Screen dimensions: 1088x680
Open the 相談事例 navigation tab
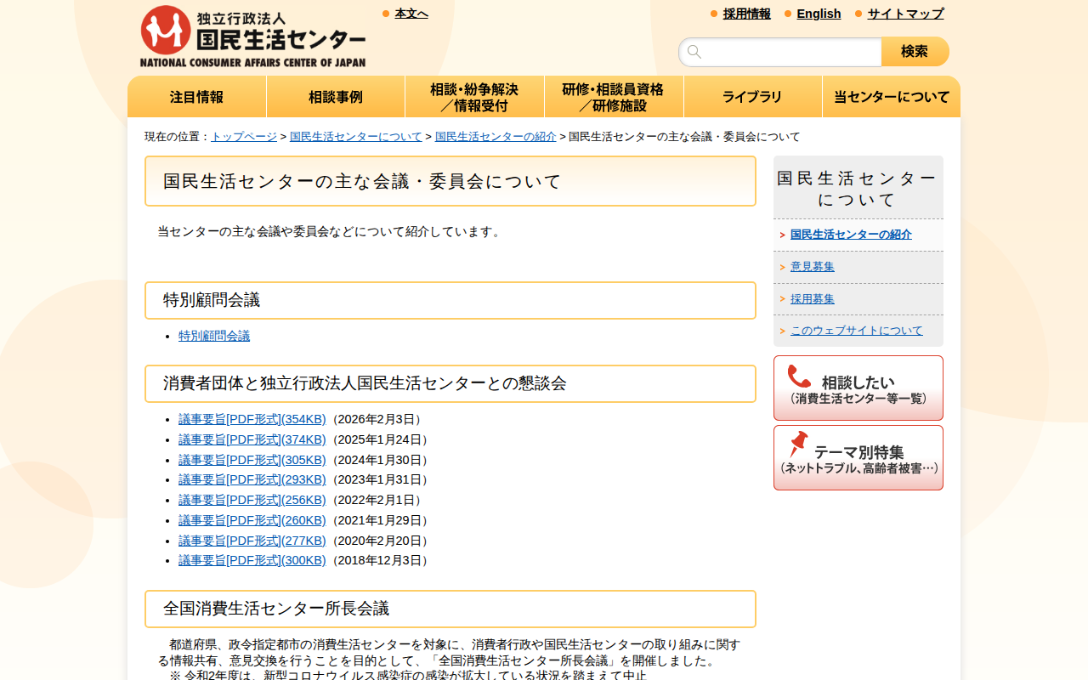click(336, 97)
